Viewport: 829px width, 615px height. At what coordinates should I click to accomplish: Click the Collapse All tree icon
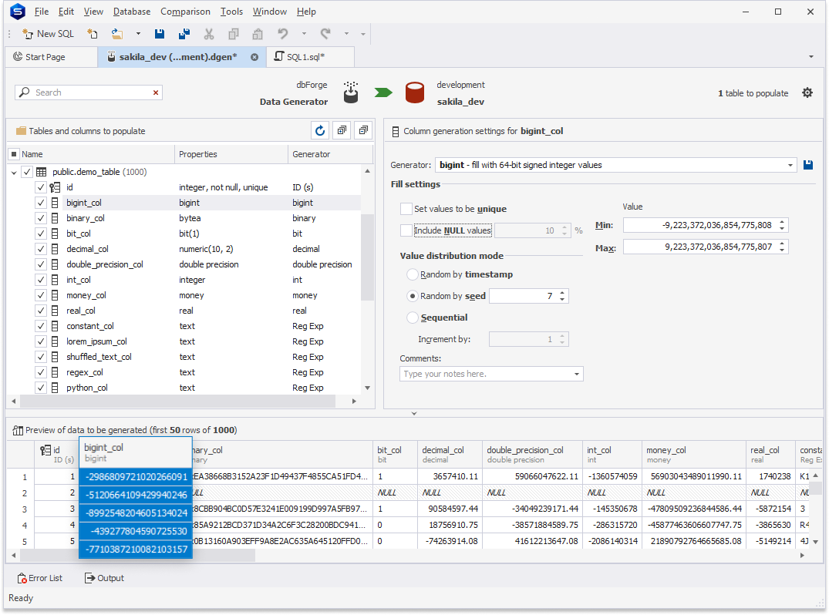tap(364, 131)
